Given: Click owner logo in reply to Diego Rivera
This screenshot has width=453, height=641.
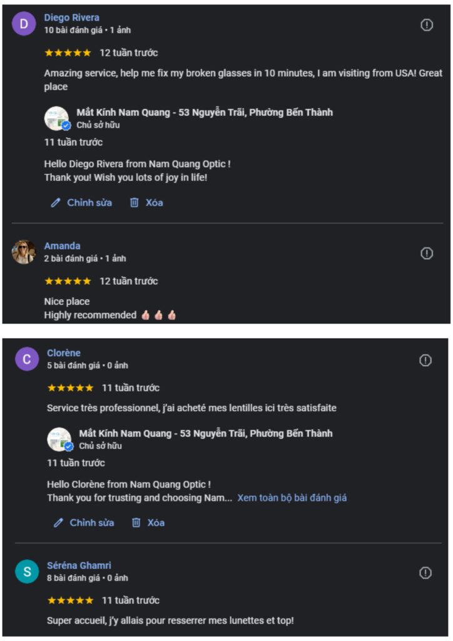Looking at the screenshot, I should 57,118.
